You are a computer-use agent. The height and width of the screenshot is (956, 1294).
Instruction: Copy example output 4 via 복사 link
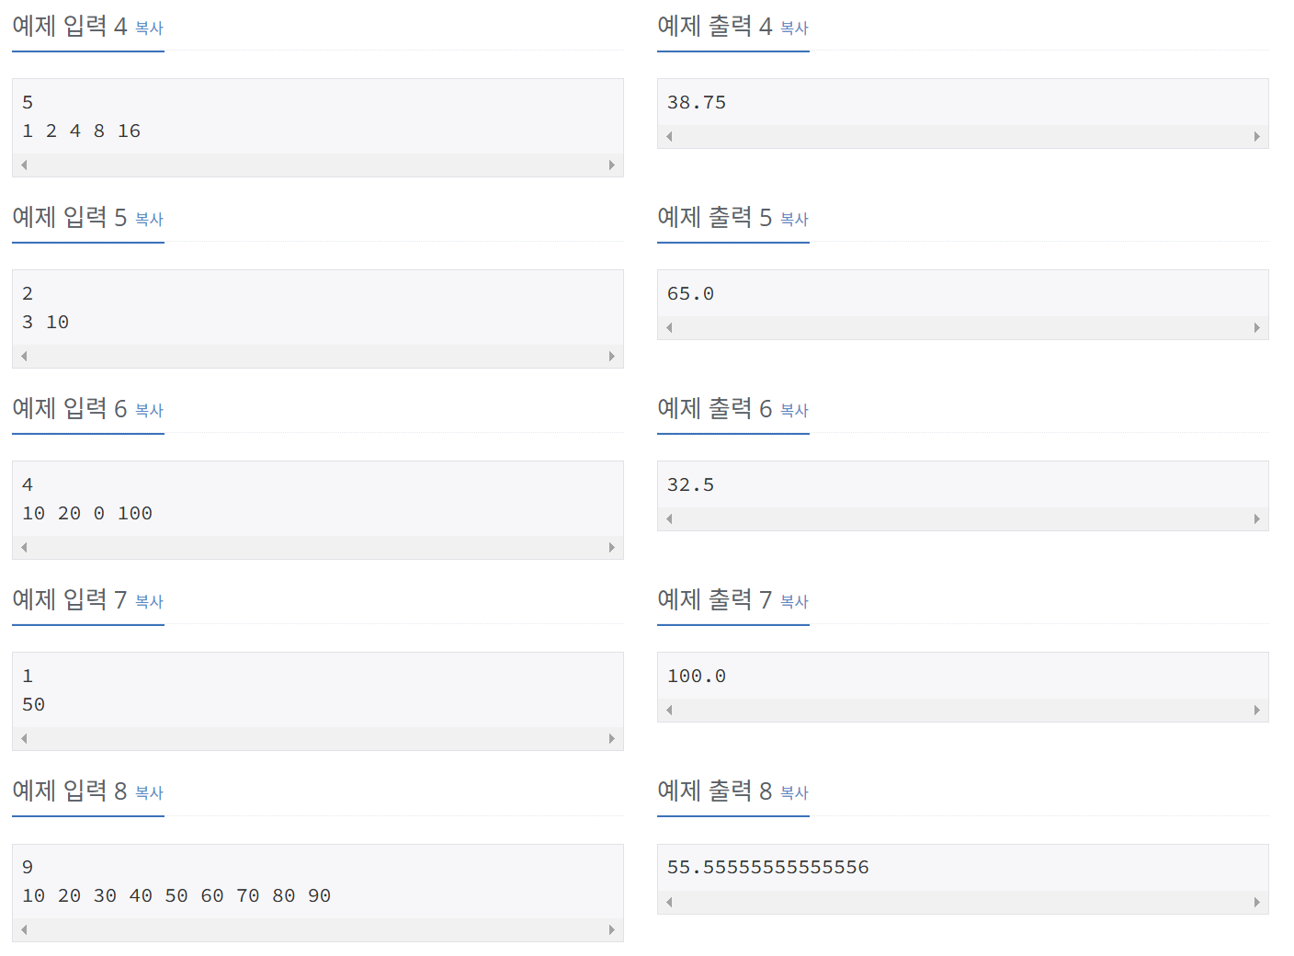[794, 28]
